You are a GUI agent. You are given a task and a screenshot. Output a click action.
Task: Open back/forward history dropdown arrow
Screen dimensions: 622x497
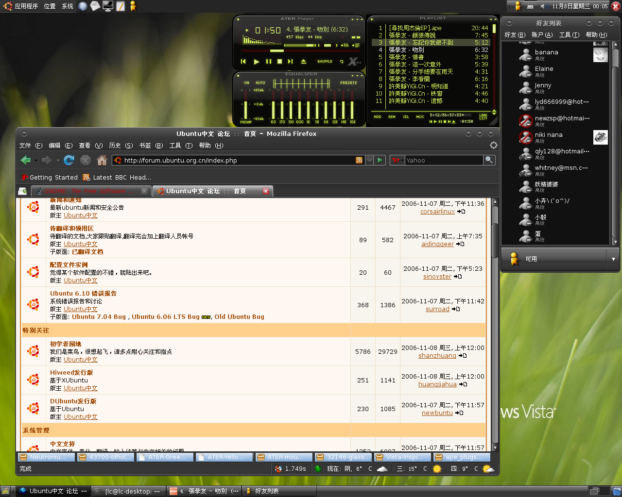57,160
